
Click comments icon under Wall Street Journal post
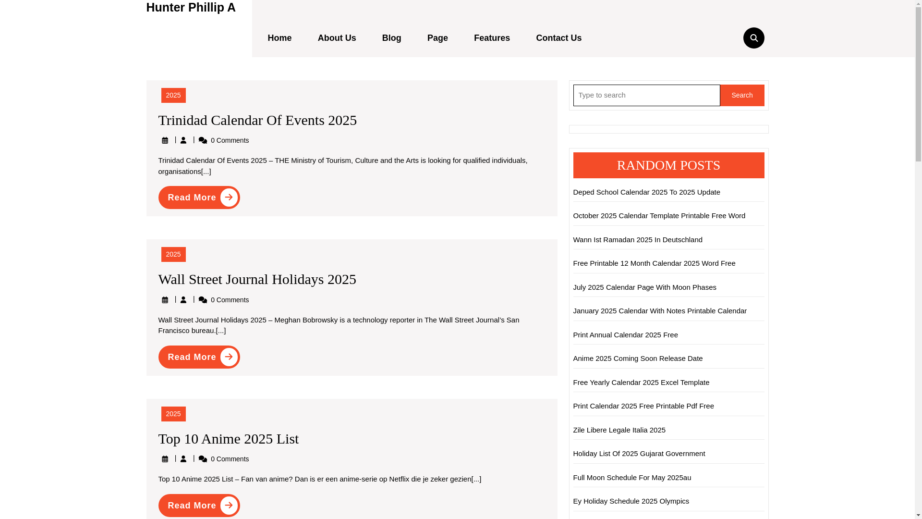click(x=203, y=300)
